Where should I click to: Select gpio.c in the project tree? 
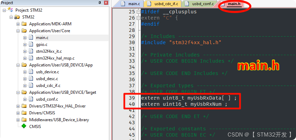pyautogui.click(x=42, y=44)
